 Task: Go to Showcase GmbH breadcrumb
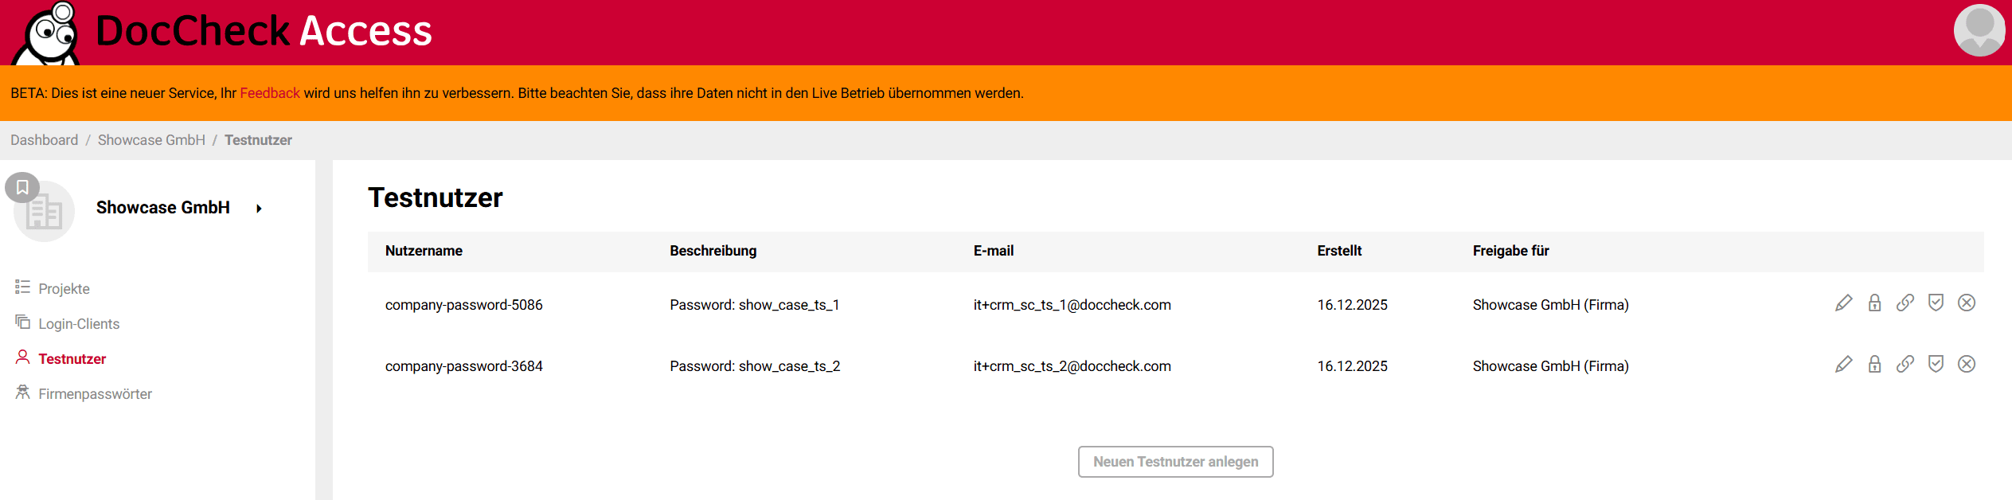coord(151,140)
